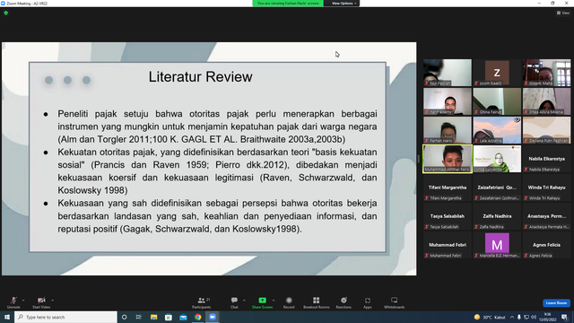Select Agnes Felicia's participant tile

click(x=546, y=245)
